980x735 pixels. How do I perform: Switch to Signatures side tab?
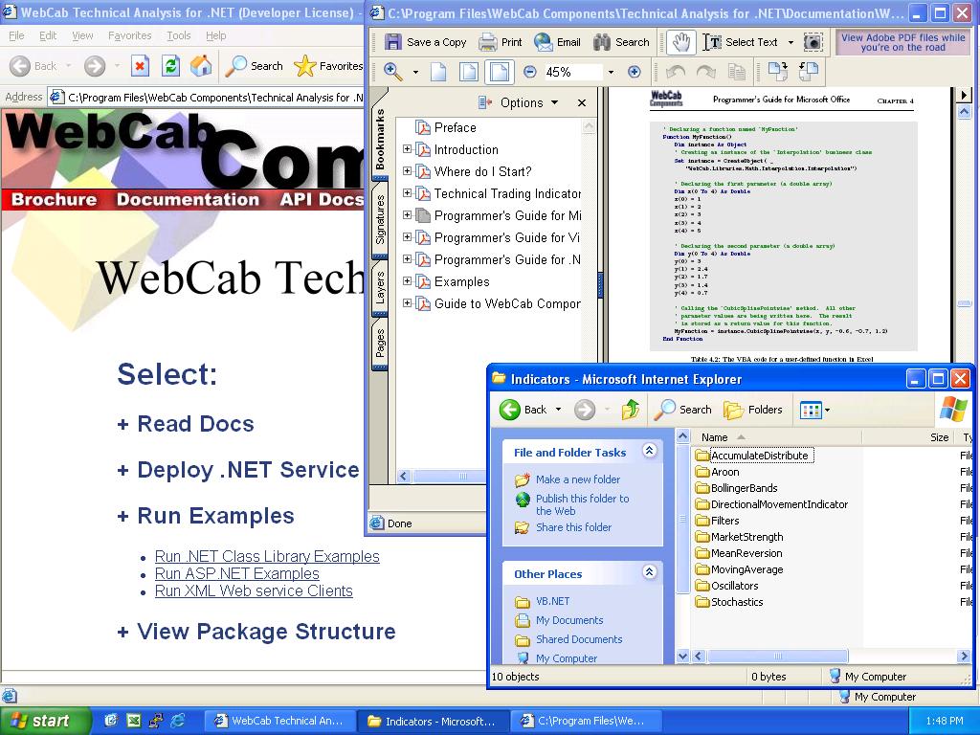pos(380,219)
